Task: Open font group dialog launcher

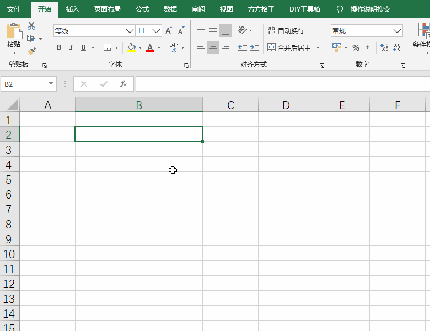Action: point(186,66)
